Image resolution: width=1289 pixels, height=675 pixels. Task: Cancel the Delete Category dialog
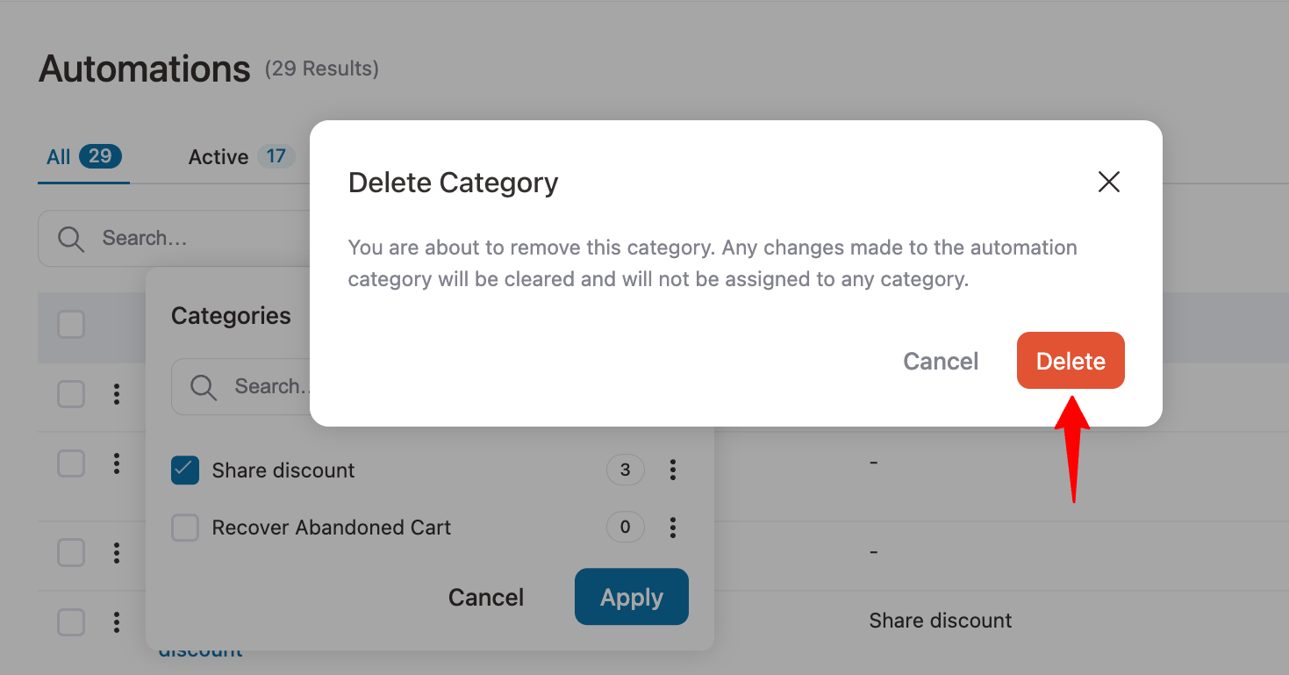point(941,361)
